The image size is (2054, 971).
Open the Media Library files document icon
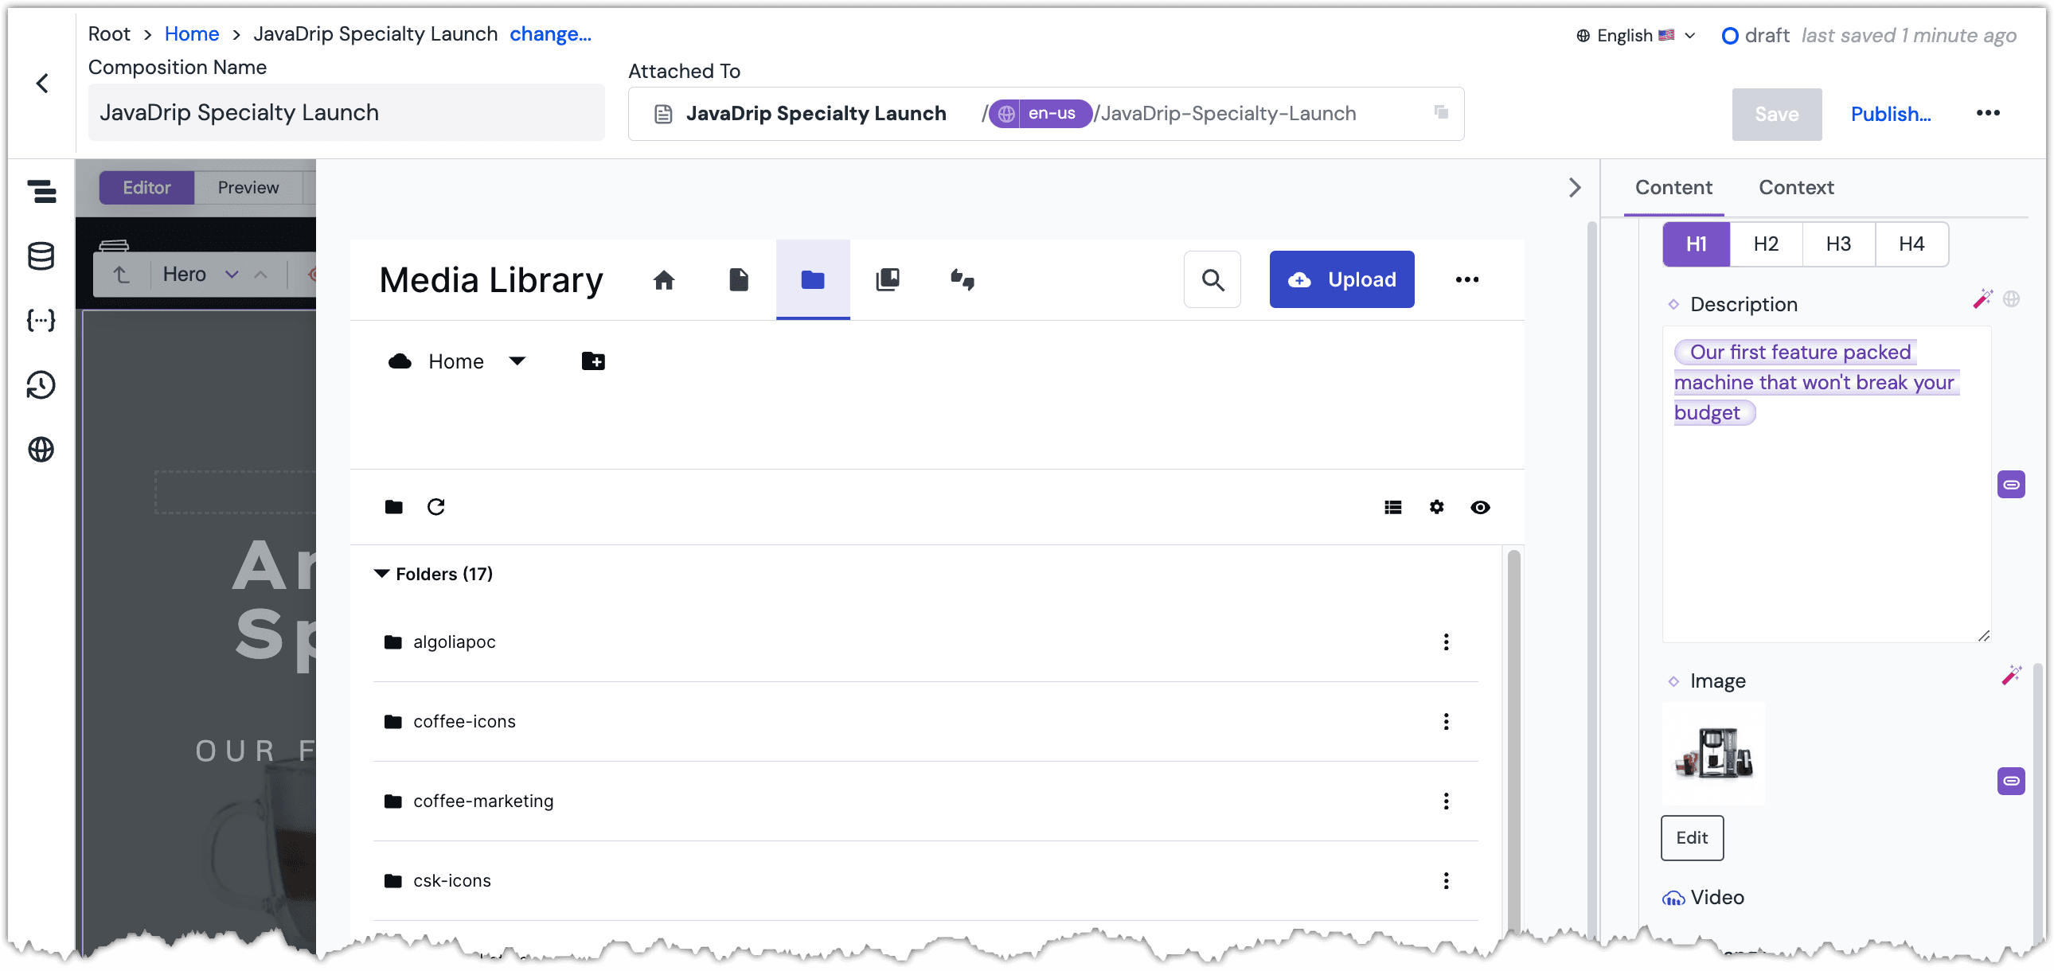coord(738,280)
